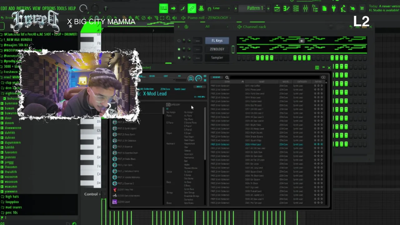Toggle mute LED for Sampler channel
Screen dimensions: 400x225
[x=179, y=57]
